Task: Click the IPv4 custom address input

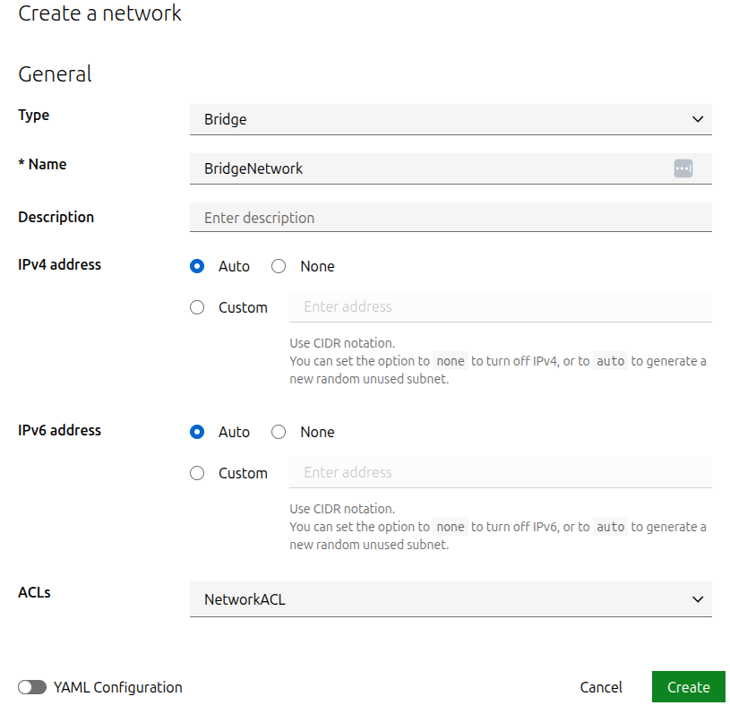Action: pyautogui.click(x=500, y=306)
